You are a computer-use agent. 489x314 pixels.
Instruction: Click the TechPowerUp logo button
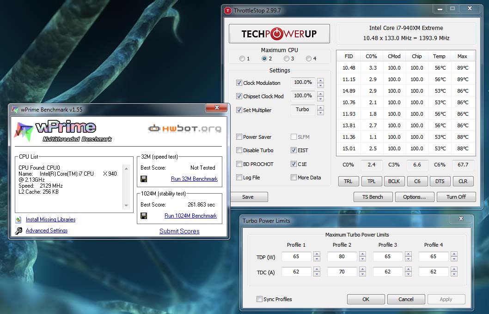[x=279, y=34]
